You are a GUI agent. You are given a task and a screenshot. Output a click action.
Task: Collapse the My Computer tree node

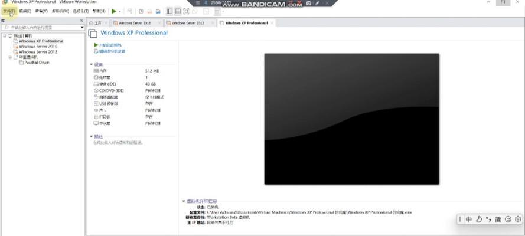coord(4,36)
